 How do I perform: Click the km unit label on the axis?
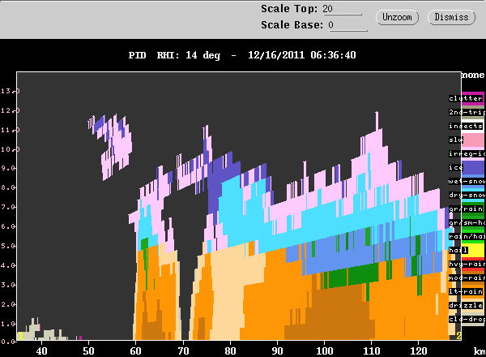[x=480, y=351]
